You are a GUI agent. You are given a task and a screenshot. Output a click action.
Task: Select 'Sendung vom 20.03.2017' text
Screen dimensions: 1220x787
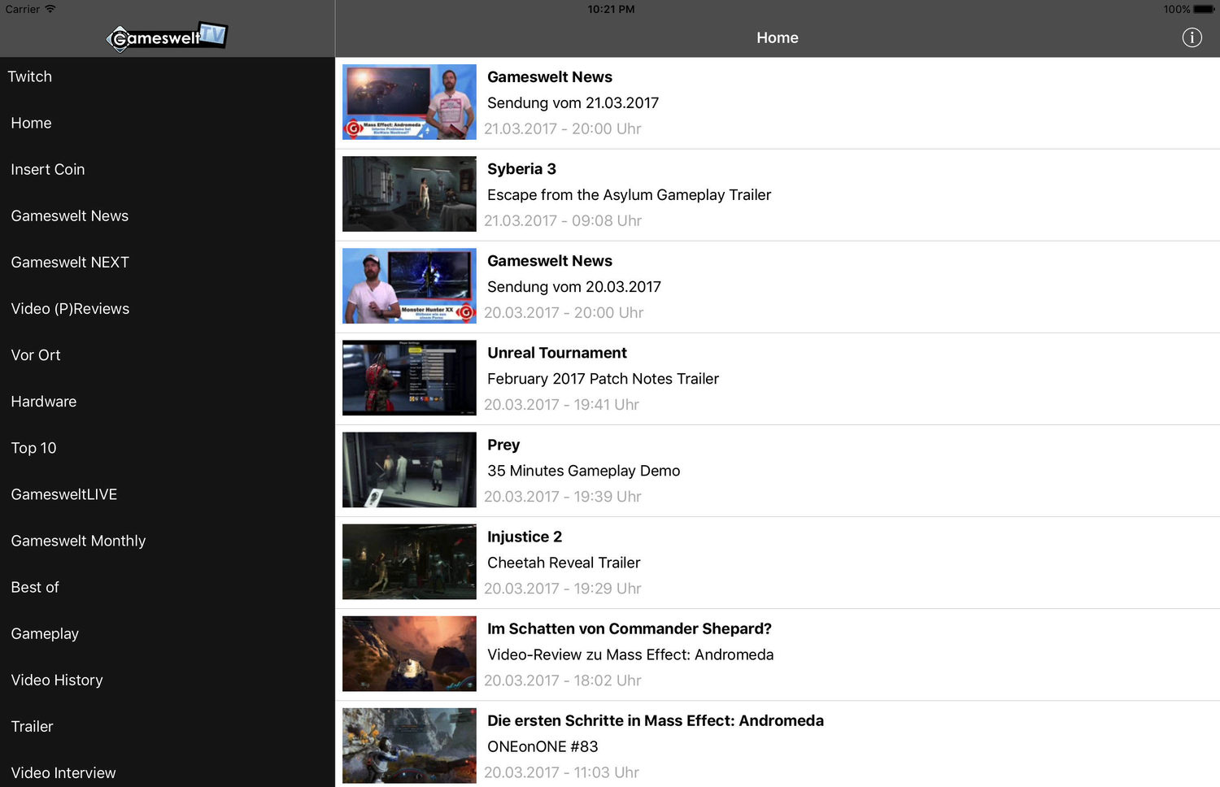click(x=574, y=287)
